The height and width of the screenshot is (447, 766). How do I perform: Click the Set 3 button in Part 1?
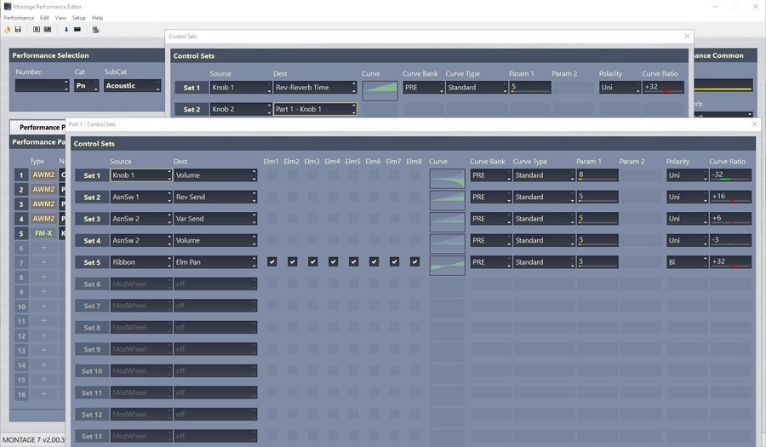pyautogui.click(x=92, y=219)
